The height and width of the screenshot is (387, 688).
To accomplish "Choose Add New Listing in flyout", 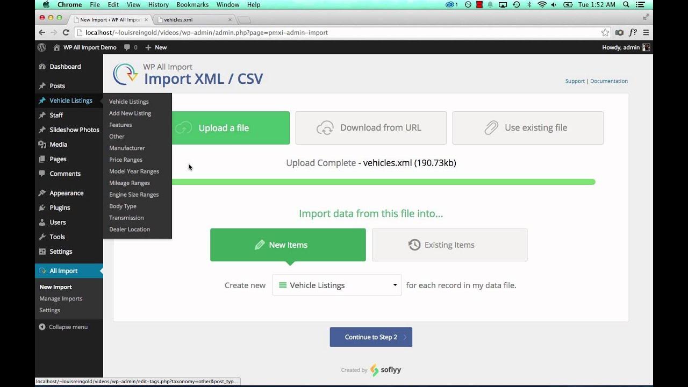I will coord(130,113).
